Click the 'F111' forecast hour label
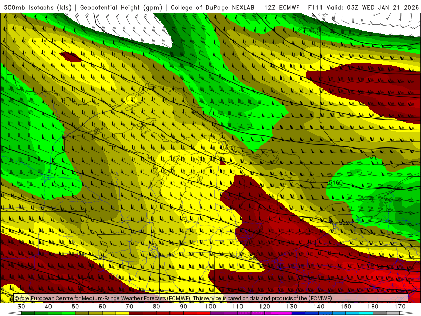Screen dimensions: 421x316 [315, 7]
